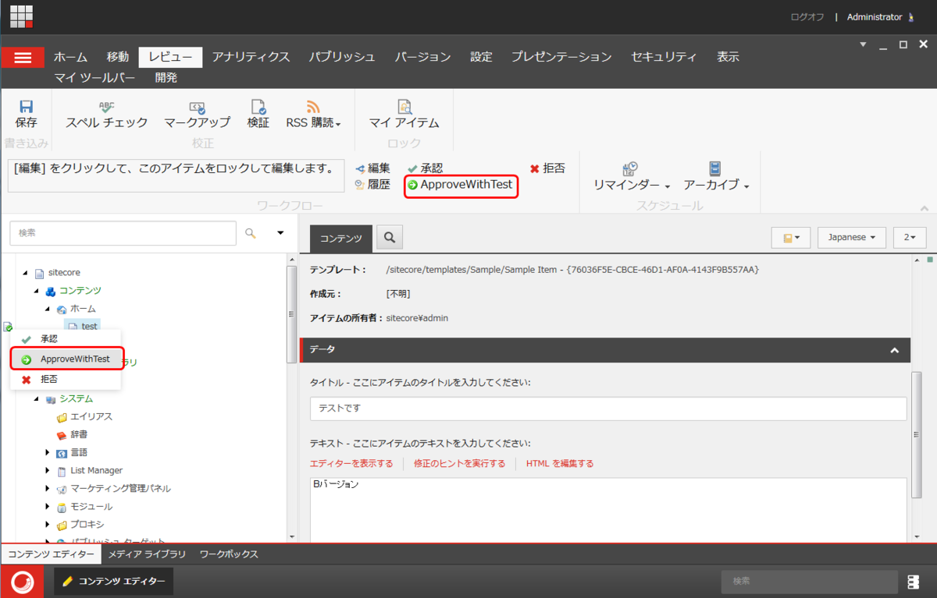Image resolution: width=937 pixels, height=598 pixels.
Task: Collapse the sitecore tree node
Action: [25, 273]
